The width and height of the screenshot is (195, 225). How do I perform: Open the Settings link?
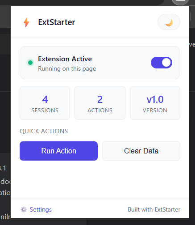[41, 209]
